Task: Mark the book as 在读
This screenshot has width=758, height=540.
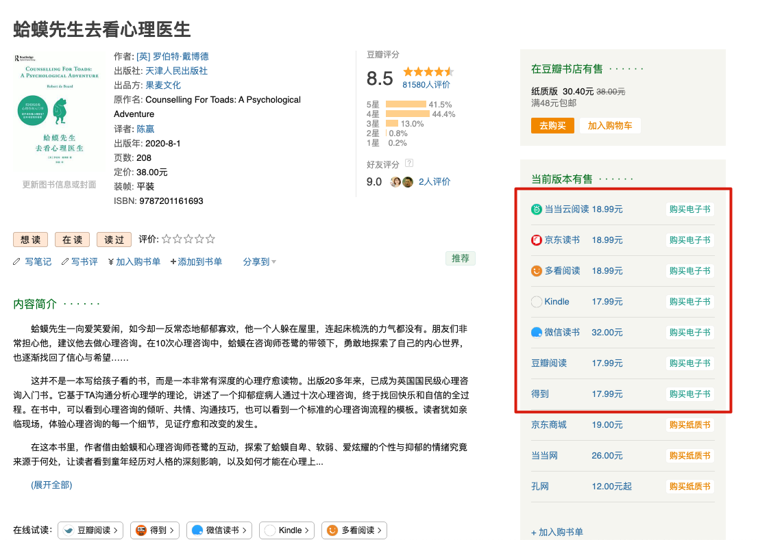Action: [72, 240]
